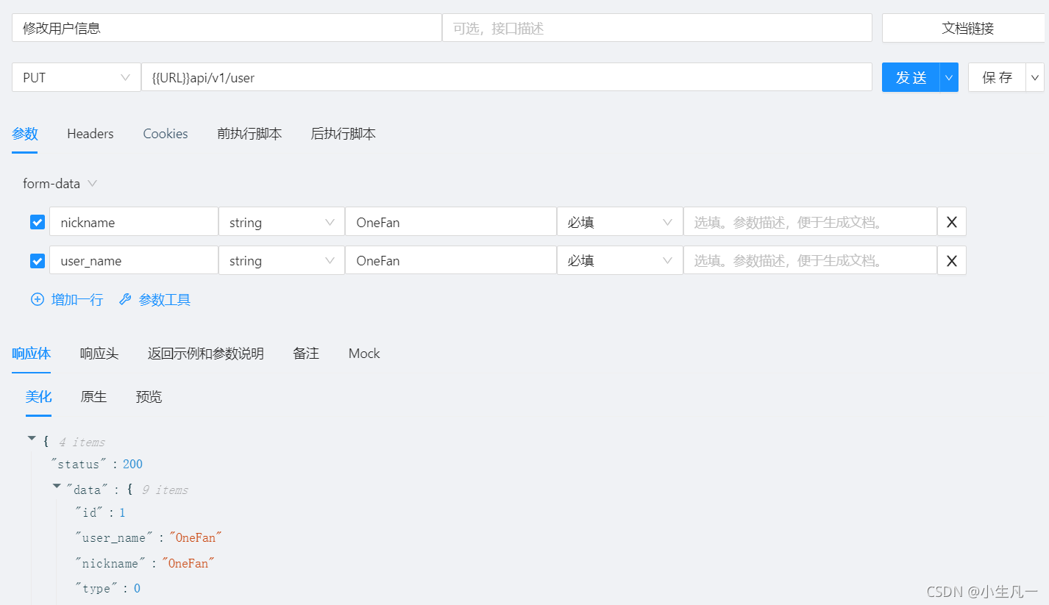
Task: Open the 必填 dropdown in the nickname row
Action: tap(619, 221)
